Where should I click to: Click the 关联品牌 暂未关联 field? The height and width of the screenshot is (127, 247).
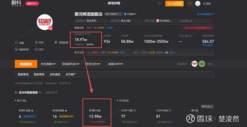(x=126, y=21)
